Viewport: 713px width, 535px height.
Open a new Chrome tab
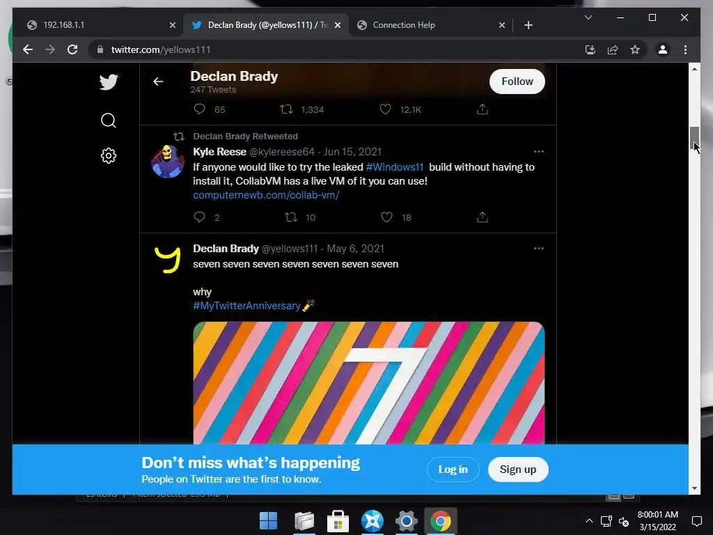click(528, 25)
